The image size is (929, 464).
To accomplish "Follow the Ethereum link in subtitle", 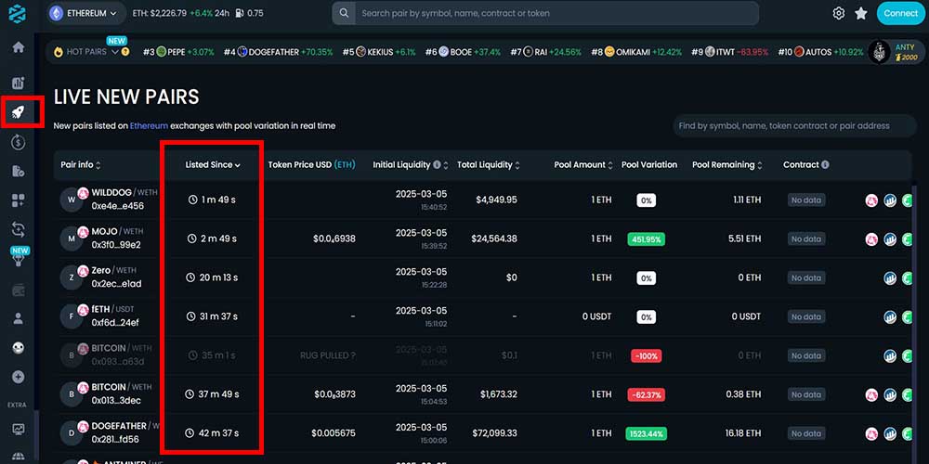I will pos(149,126).
